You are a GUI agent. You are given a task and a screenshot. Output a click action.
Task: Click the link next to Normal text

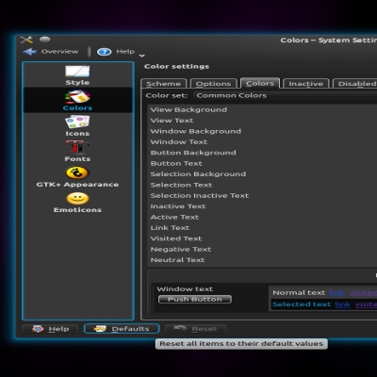click(337, 293)
